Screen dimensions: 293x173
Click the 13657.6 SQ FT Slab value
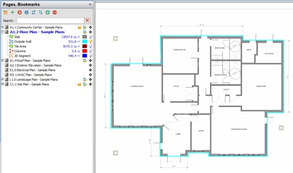(x=71, y=37)
